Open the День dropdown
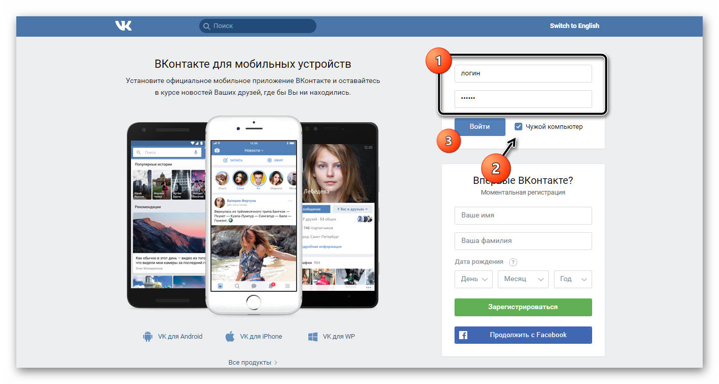The width and height of the screenshot is (719, 384). (473, 279)
